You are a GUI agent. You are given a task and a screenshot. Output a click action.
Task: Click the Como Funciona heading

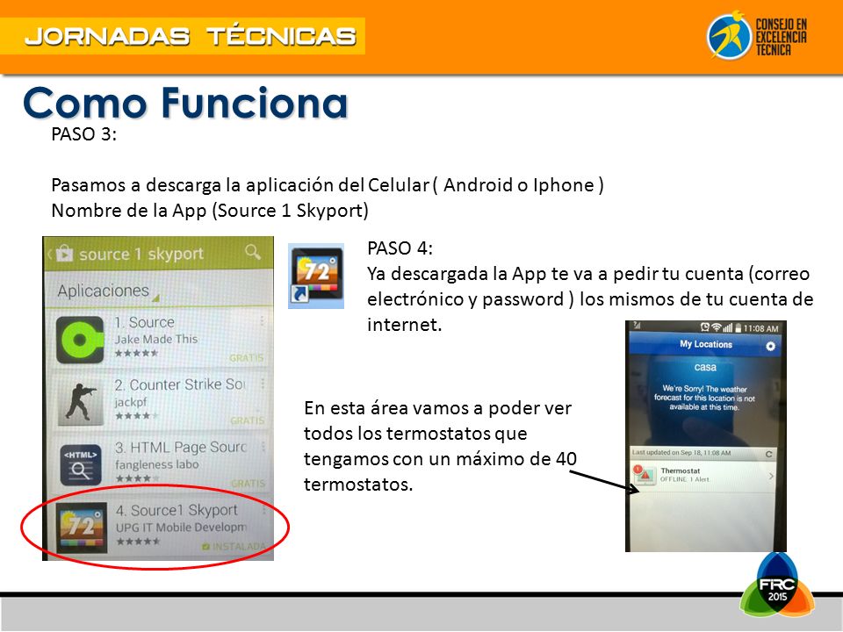[x=185, y=102]
